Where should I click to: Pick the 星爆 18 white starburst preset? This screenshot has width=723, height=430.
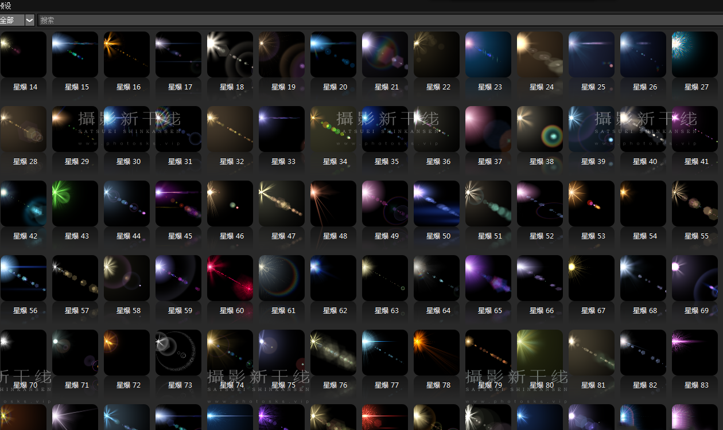tap(230, 54)
